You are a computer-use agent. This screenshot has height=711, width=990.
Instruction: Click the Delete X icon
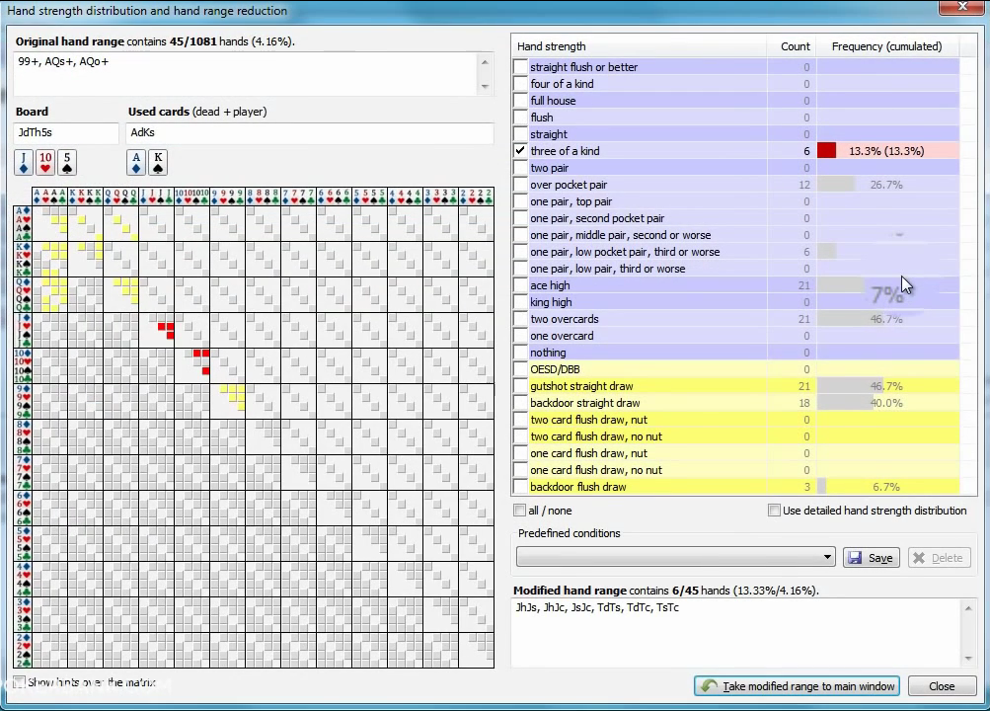coord(919,558)
